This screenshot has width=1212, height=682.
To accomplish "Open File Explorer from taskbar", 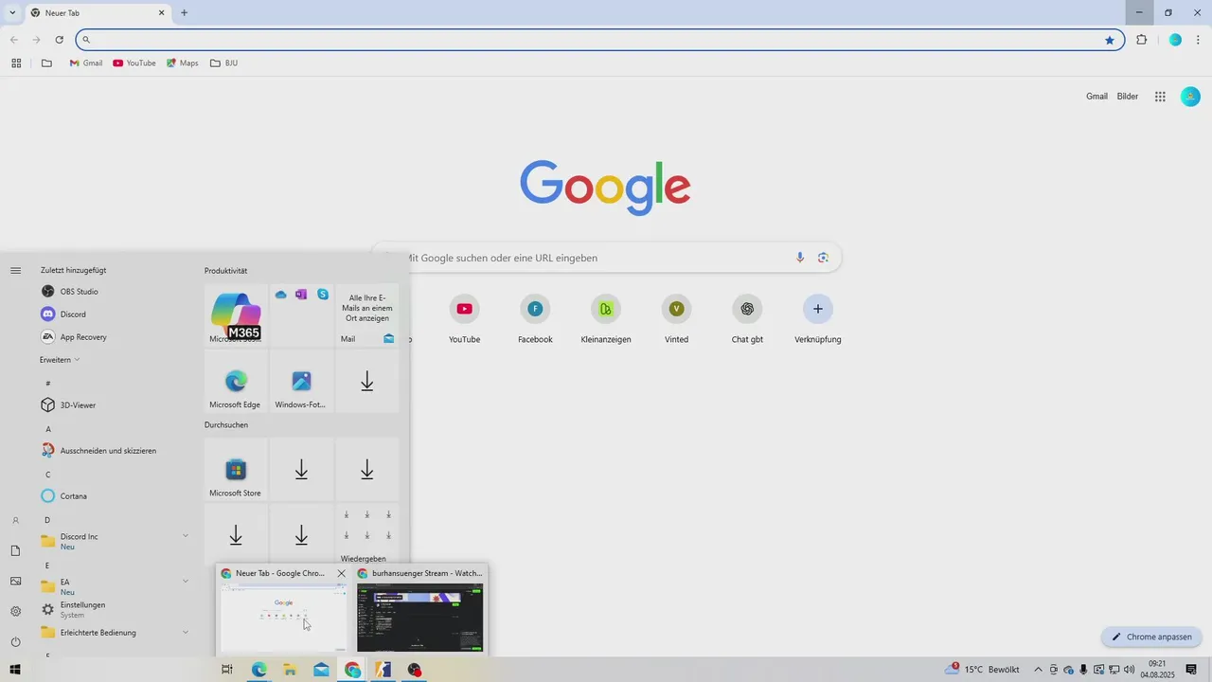I will pyautogui.click(x=290, y=670).
